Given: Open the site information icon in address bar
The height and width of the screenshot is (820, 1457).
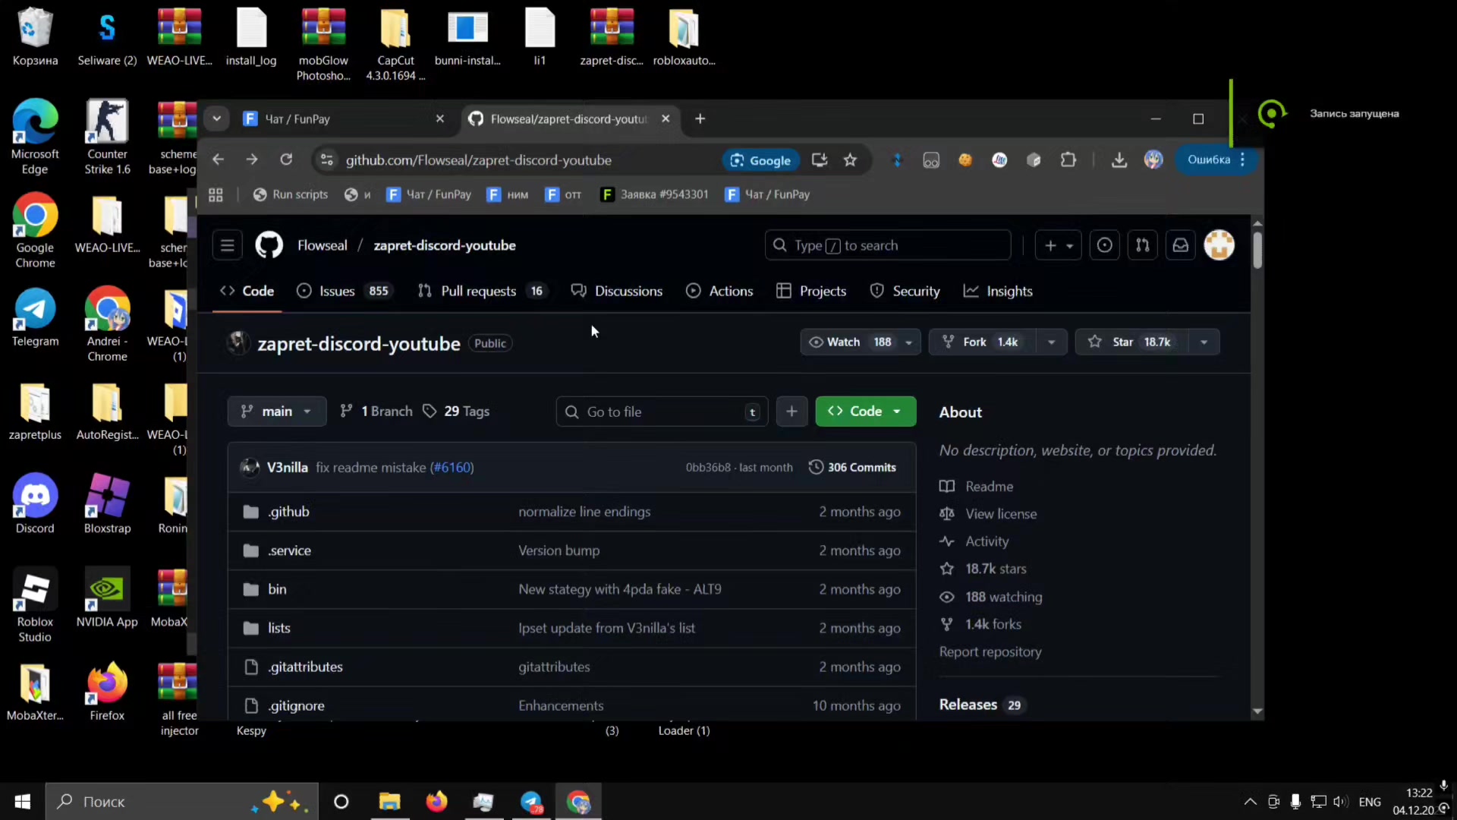Looking at the screenshot, I should point(327,160).
